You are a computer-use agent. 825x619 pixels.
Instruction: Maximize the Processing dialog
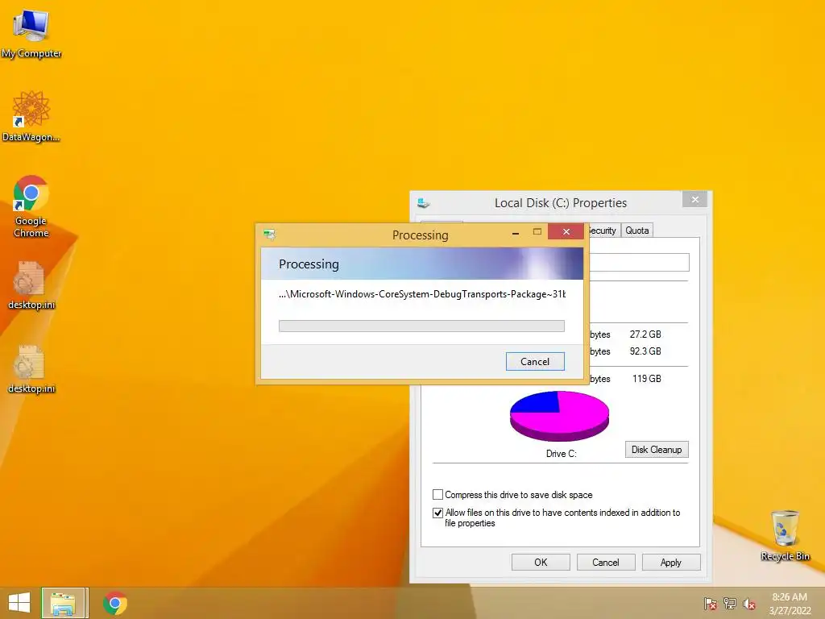tap(537, 231)
